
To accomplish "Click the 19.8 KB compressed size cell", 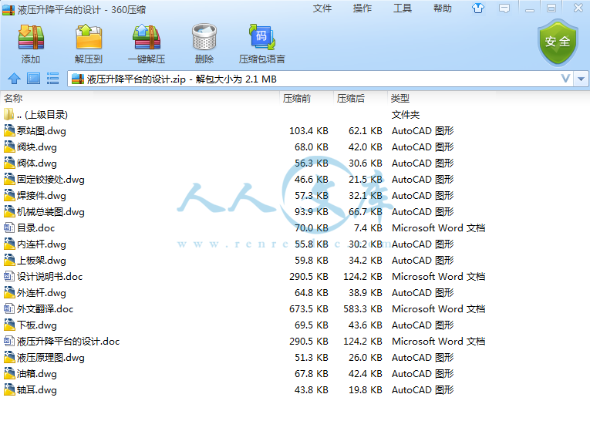I will pyautogui.click(x=365, y=390).
